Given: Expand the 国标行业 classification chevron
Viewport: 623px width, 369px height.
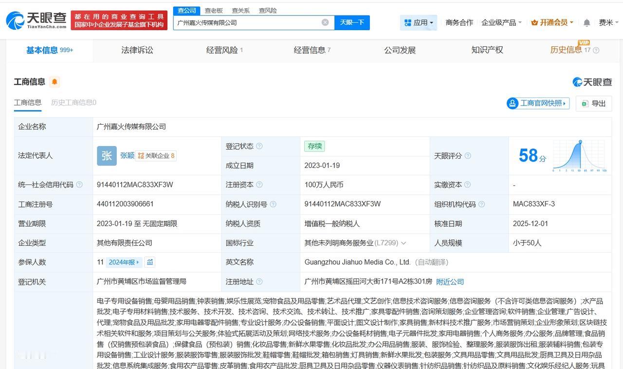Looking at the screenshot, I should point(403,243).
